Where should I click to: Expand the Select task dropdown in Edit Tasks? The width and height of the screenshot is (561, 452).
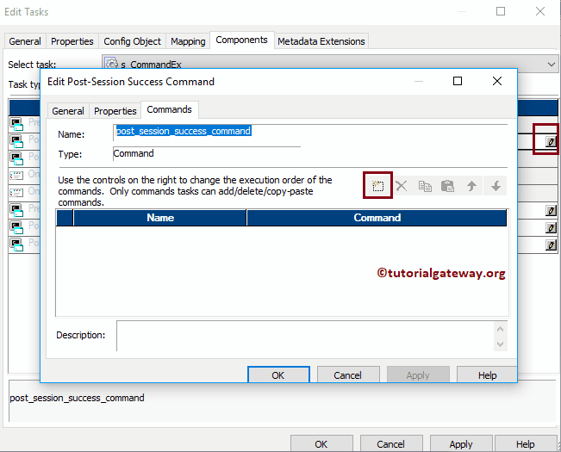[551, 65]
